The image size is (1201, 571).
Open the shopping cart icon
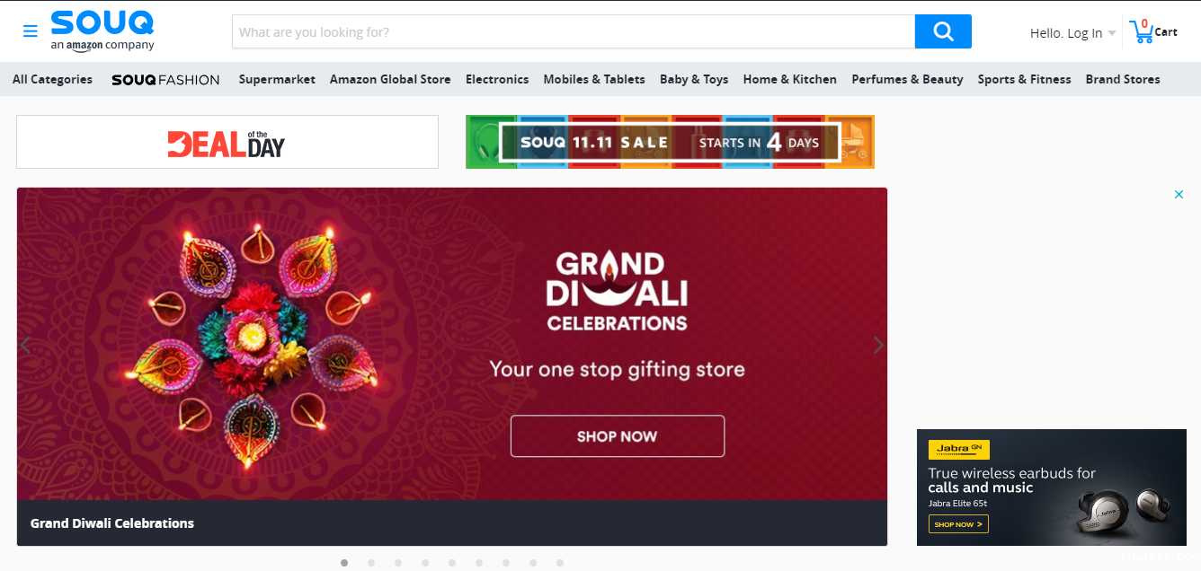[x=1143, y=31]
